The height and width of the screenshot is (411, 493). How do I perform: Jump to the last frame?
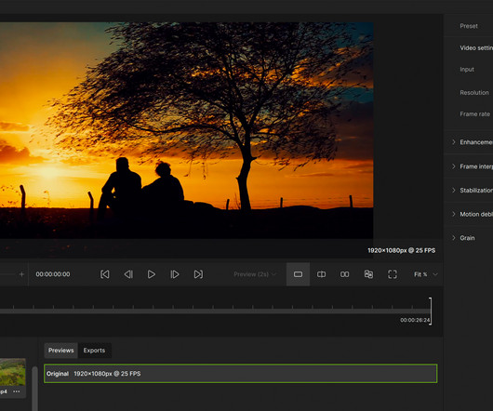[198, 274]
